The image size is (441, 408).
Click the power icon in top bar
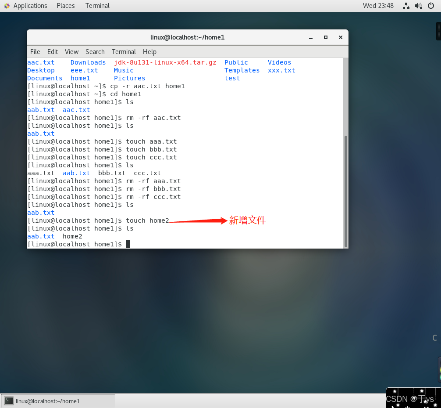coord(430,6)
